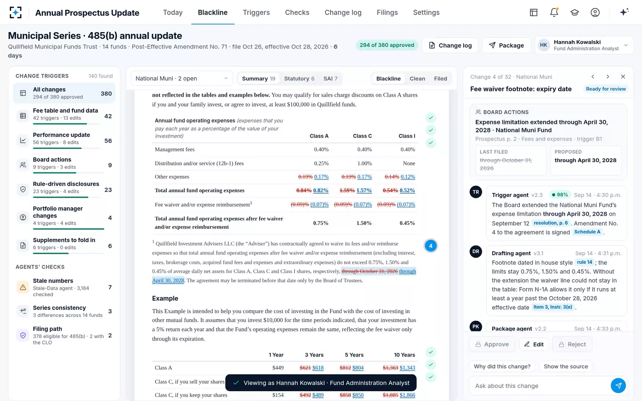Open the Filings tab
This screenshot has width=642, height=401.
(387, 12)
